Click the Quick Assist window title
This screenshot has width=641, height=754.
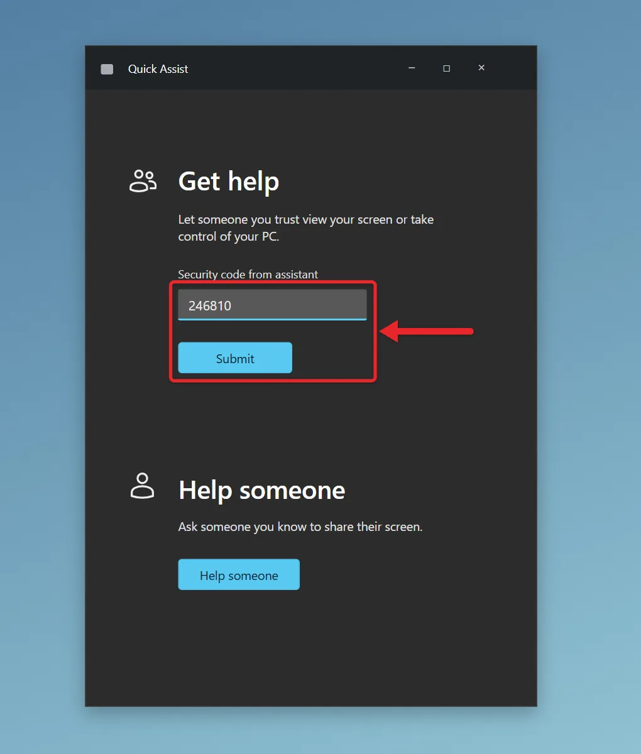[158, 69]
